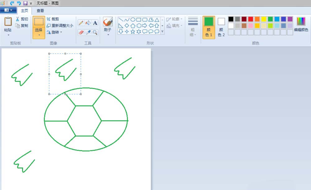
Task: Pick the Curve shape
Action: tap(127, 20)
